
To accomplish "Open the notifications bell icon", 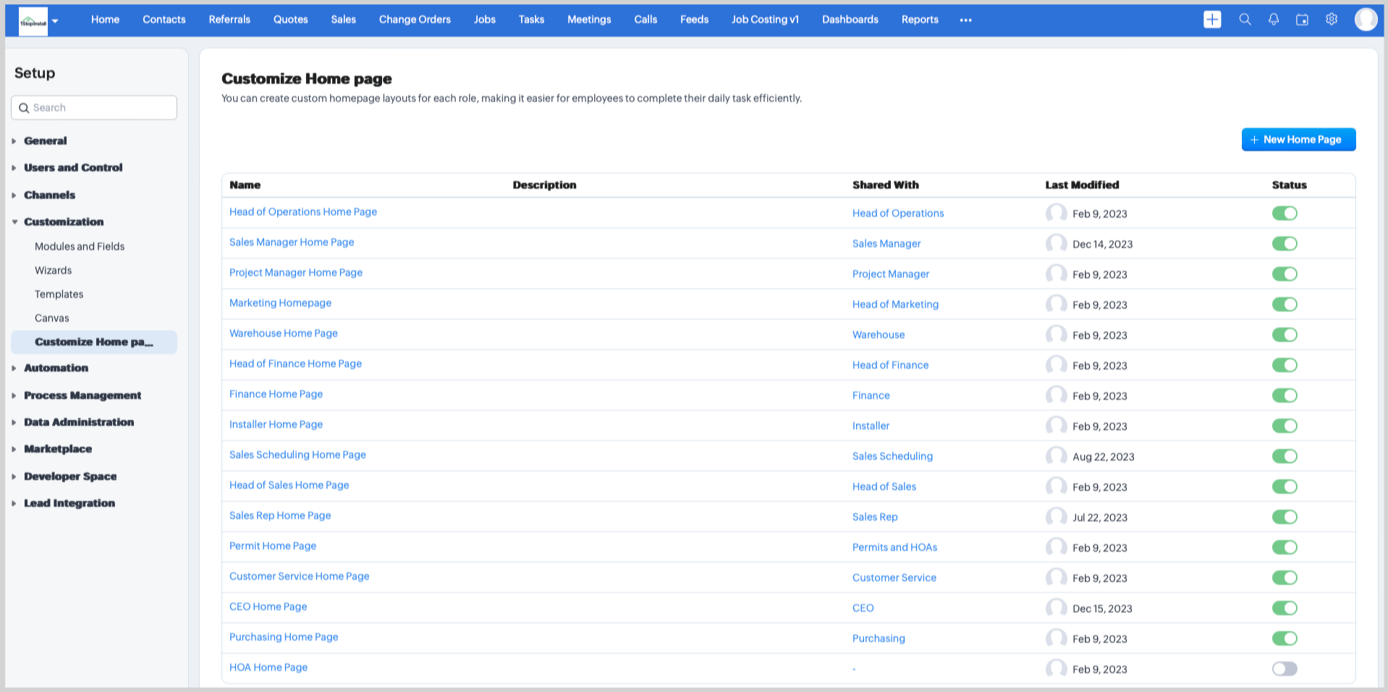I will point(1274,20).
